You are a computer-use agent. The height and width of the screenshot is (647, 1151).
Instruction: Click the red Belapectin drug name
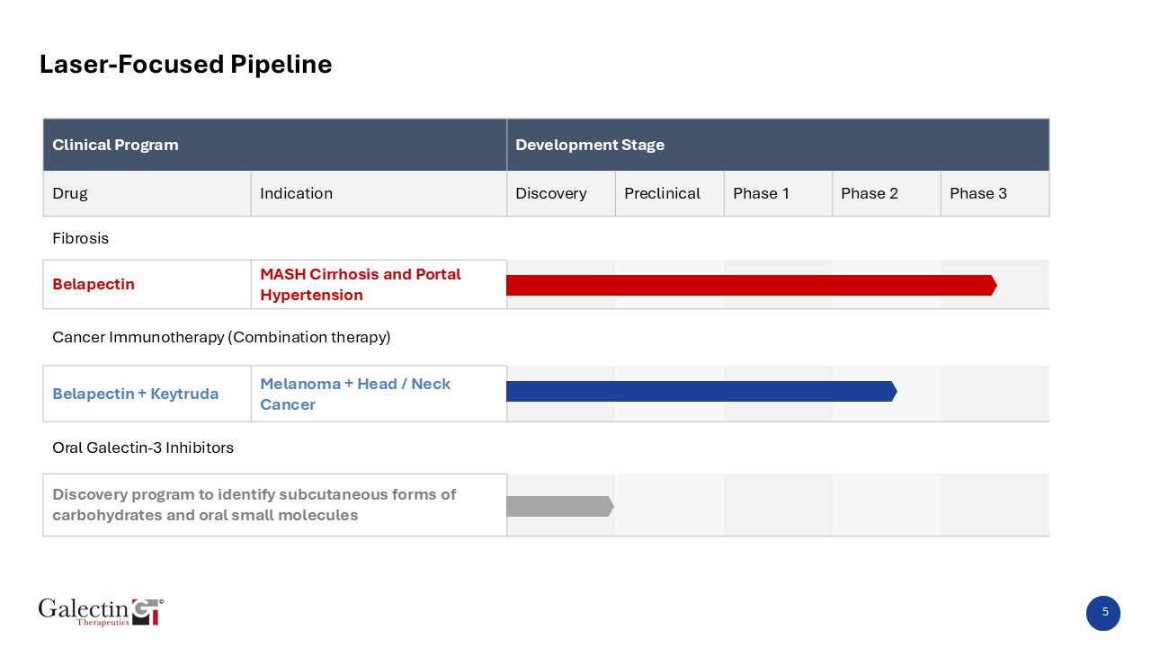click(x=94, y=285)
